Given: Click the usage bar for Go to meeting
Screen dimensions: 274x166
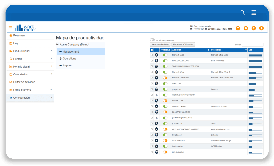Looking at the screenshot, I should pos(255,147).
